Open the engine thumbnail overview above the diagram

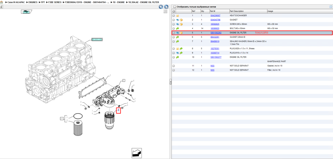pyautogui.click(x=26, y=12)
